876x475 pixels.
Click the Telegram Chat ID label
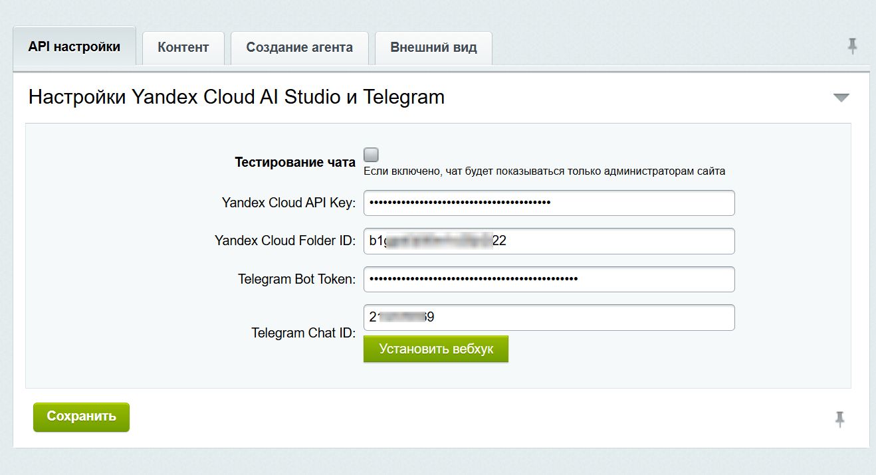pyautogui.click(x=303, y=333)
